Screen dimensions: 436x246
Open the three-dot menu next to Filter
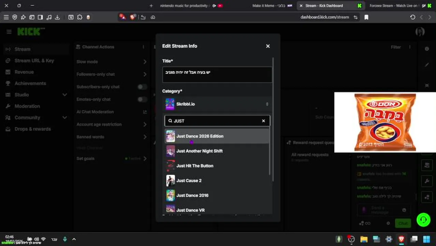410,47
